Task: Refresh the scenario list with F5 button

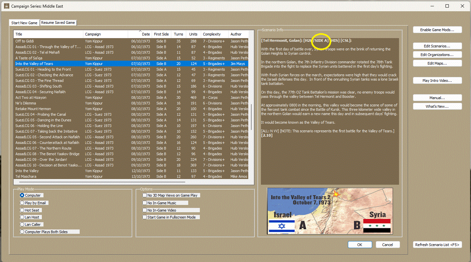Action: tap(437, 245)
